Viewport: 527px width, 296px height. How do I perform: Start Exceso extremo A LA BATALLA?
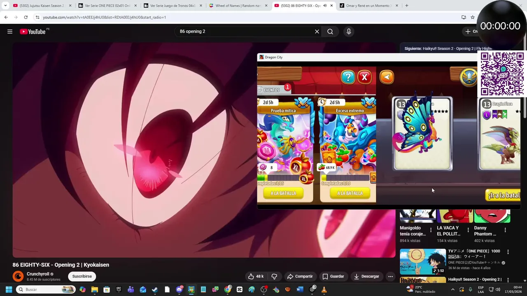(350, 193)
